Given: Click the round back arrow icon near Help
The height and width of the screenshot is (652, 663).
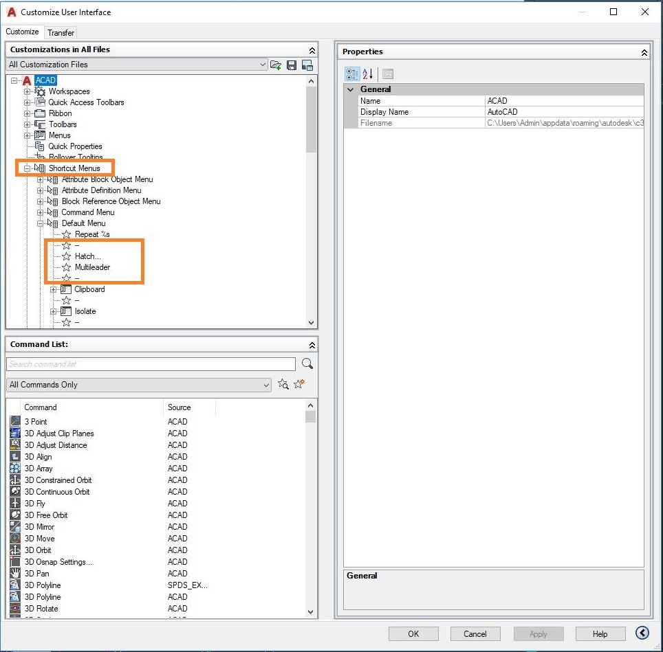Looking at the screenshot, I should click(x=642, y=633).
